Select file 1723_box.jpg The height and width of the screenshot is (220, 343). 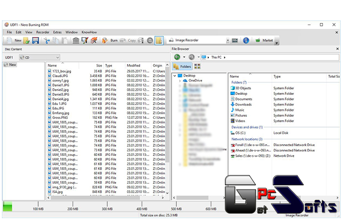[x=62, y=71]
